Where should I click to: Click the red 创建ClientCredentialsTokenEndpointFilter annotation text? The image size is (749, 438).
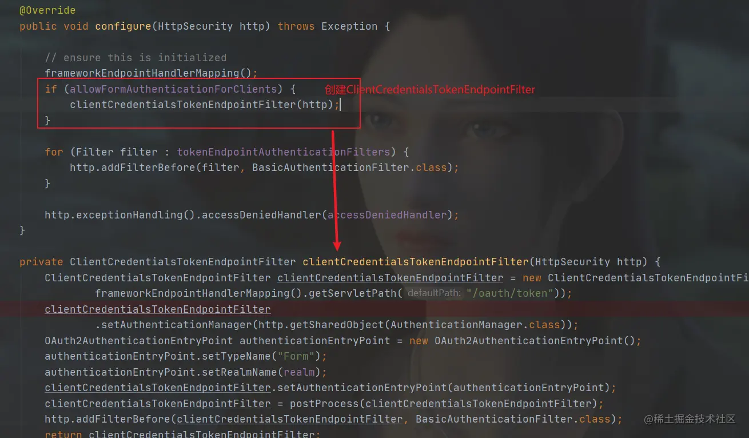pyautogui.click(x=430, y=90)
